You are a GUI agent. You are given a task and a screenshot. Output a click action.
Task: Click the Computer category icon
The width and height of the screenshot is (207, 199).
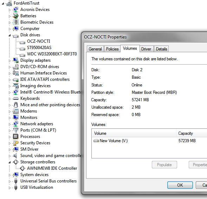[16, 29]
